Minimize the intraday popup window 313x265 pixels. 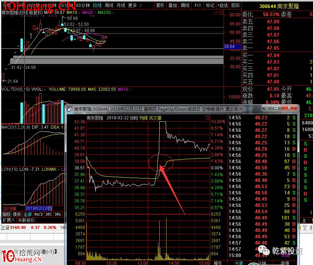(267, 107)
